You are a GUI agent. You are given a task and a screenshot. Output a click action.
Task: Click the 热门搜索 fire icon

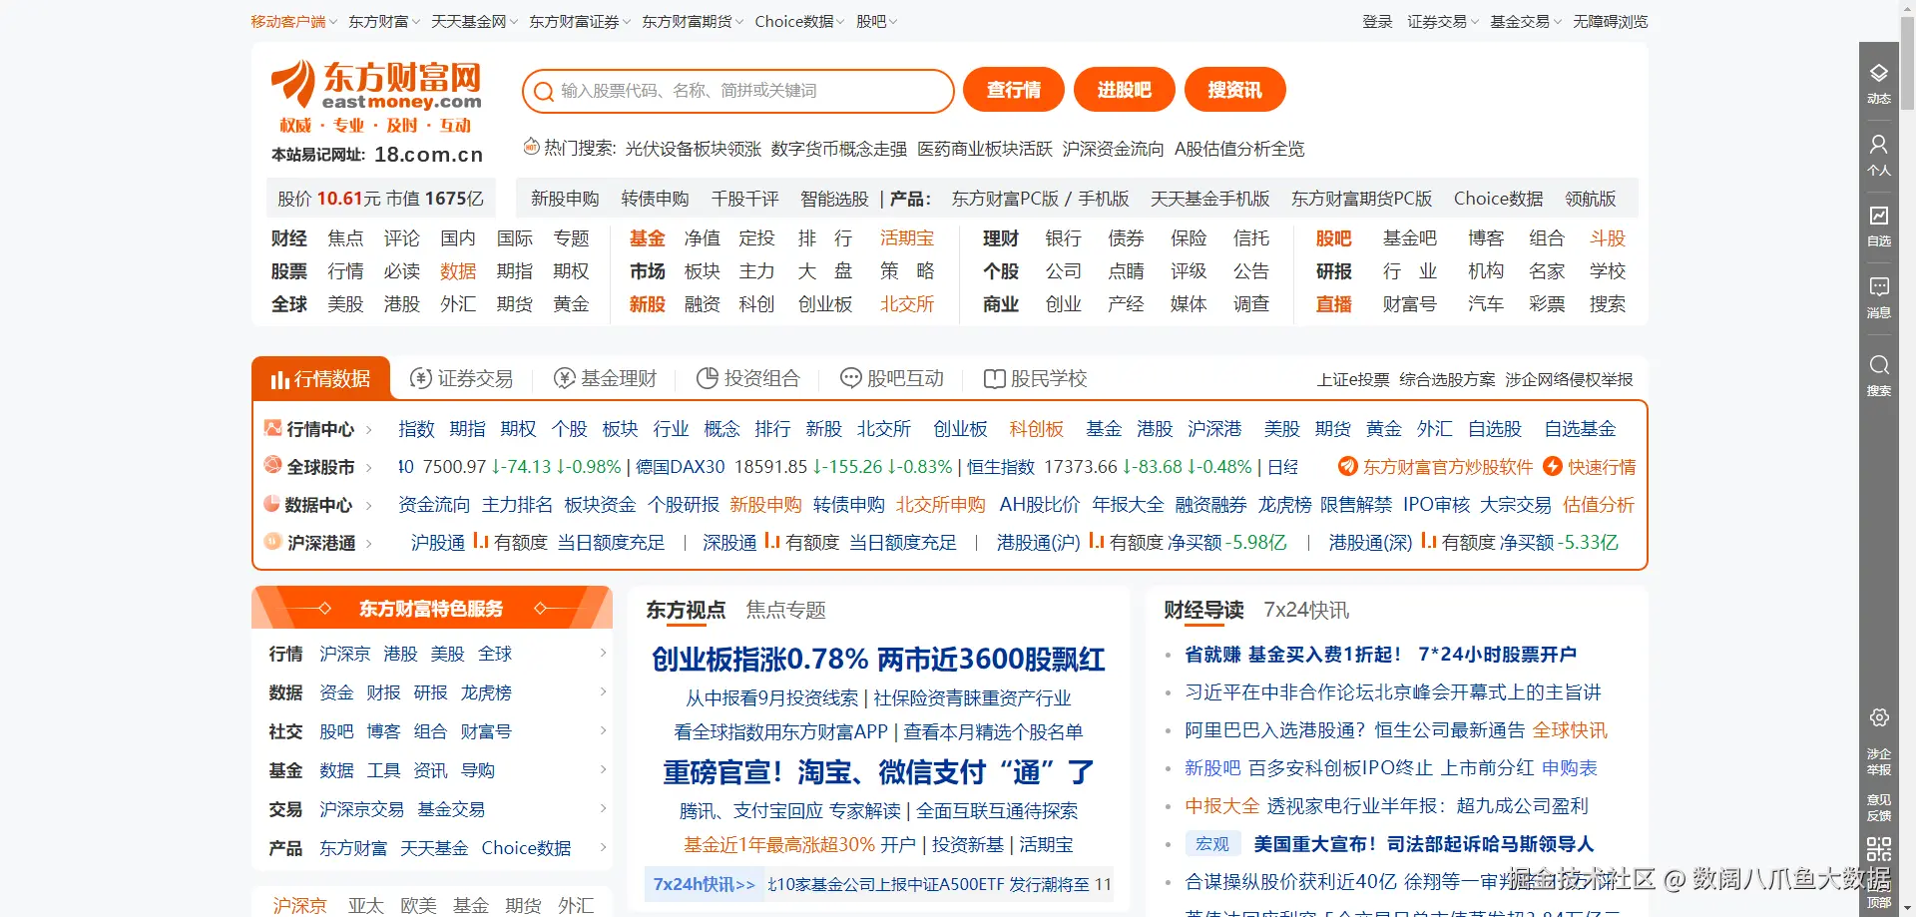(531, 147)
